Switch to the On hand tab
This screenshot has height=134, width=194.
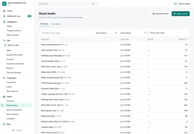(44, 24)
